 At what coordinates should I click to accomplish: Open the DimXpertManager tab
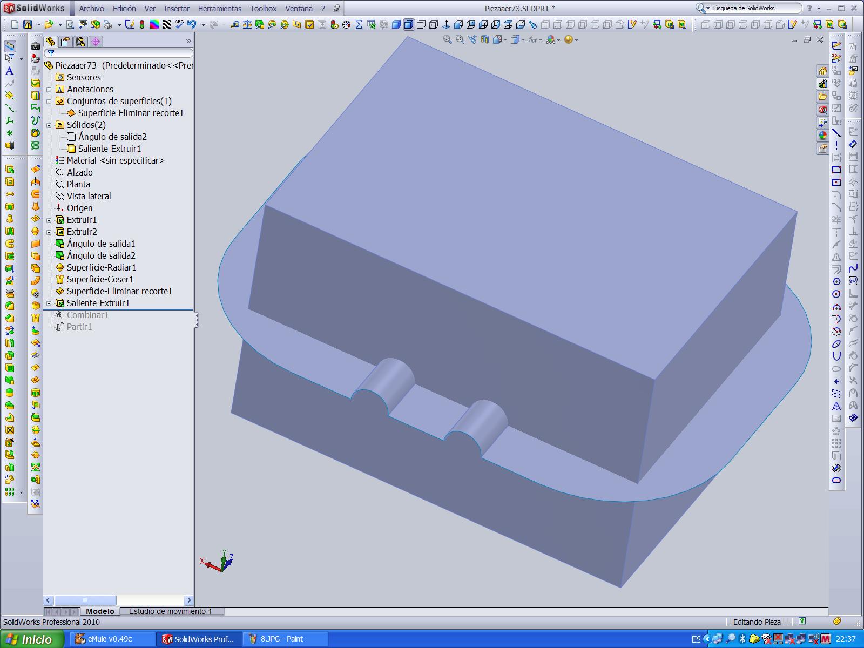pyautogui.click(x=96, y=42)
